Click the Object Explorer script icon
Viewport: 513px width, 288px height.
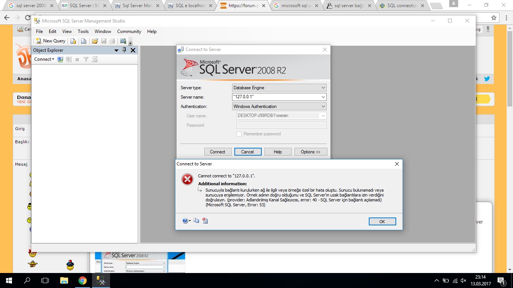tap(95, 59)
